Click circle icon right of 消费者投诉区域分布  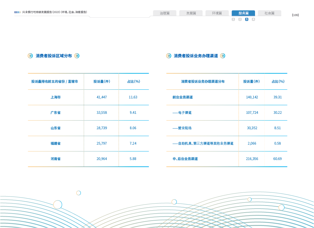[77, 56]
